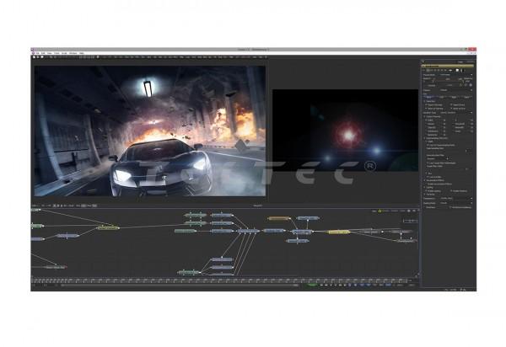
Task: Select the bright yellow node after the merge
Action: click(x=339, y=232)
